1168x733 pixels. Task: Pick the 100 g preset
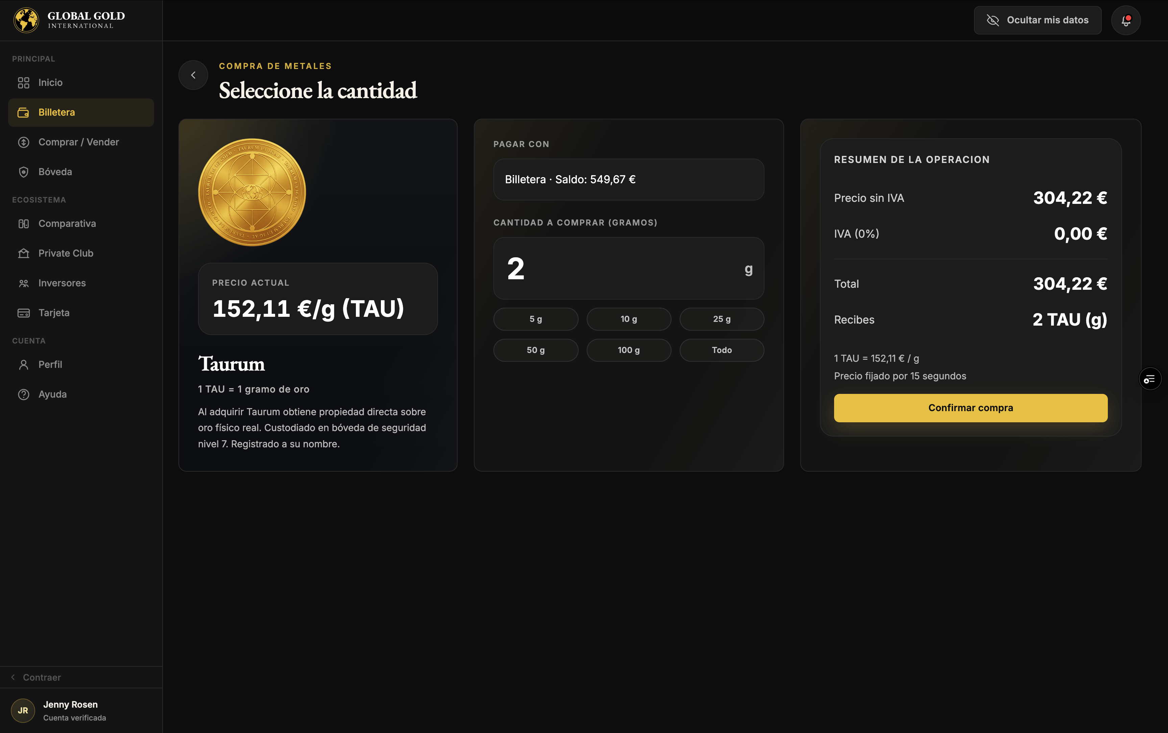(629, 350)
